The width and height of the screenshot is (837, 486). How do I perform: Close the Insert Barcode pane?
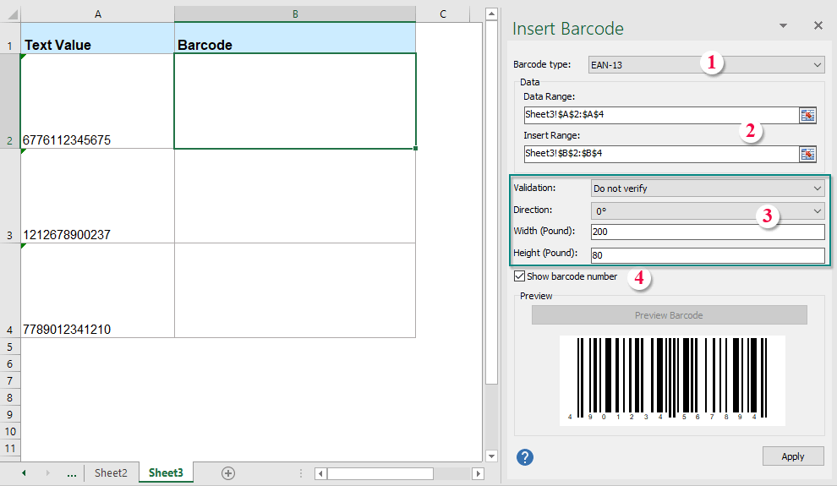click(818, 26)
